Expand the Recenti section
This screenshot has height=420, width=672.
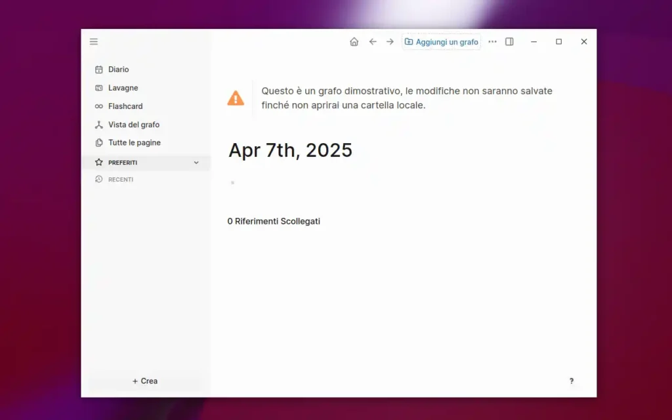point(121,179)
